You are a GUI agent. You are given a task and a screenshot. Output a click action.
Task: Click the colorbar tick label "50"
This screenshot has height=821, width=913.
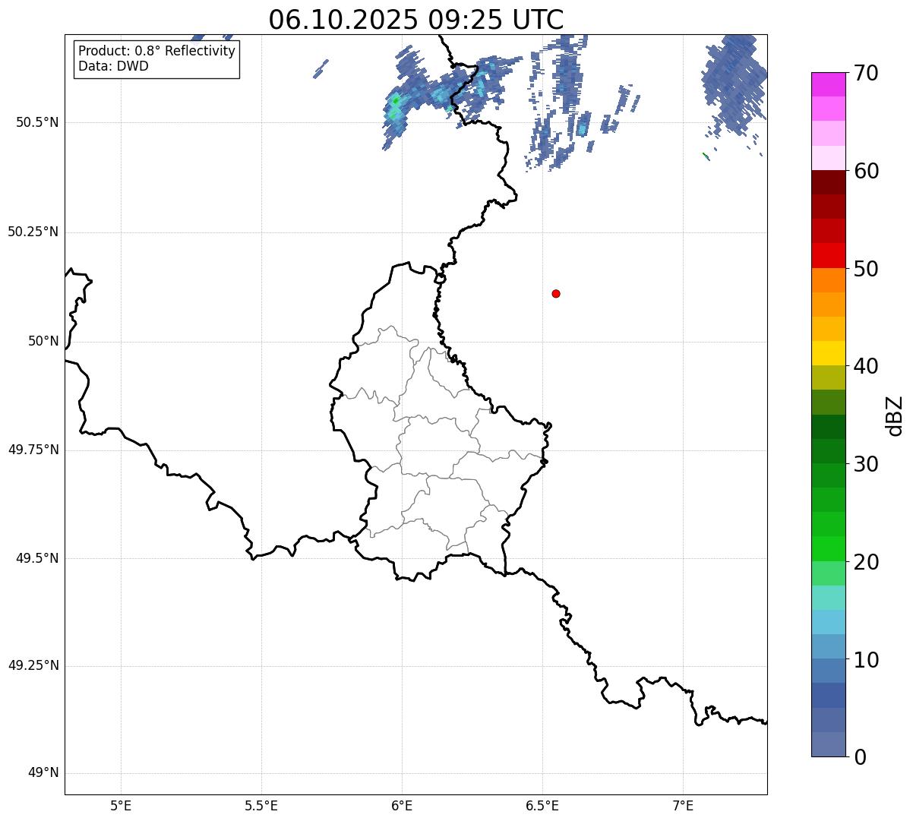(866, 269)
